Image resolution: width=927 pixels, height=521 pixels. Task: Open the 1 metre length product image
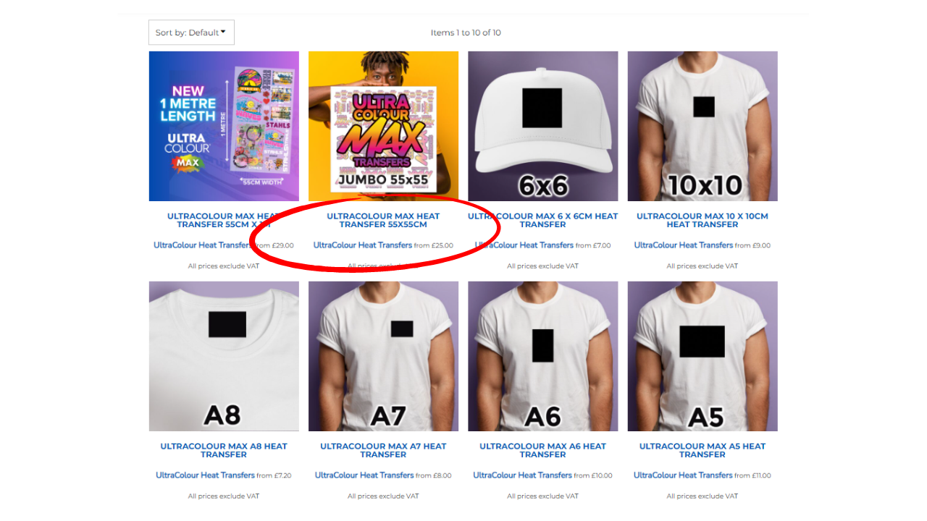point(224,126)
